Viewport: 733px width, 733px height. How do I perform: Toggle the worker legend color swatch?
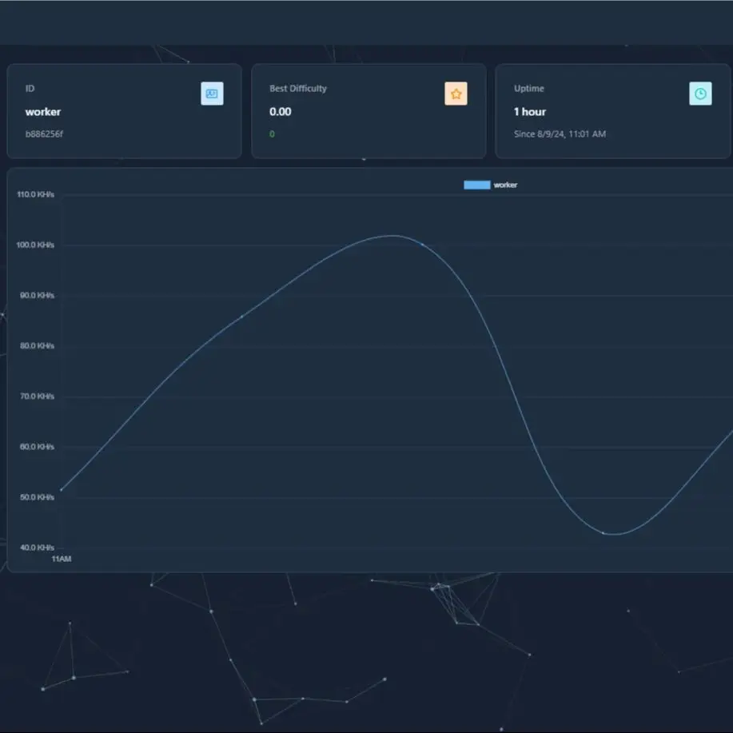click(x=477, y=185)
